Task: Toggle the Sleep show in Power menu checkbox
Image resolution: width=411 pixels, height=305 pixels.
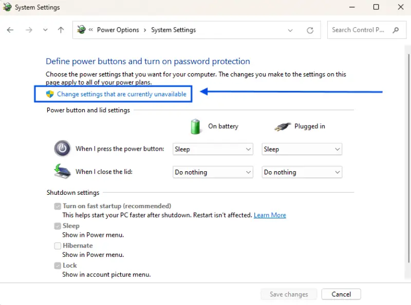Action: pyautogui.click(x=58, y=226)
